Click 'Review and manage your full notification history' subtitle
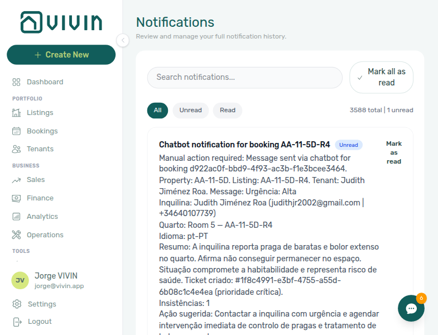 tap(211, 37)
